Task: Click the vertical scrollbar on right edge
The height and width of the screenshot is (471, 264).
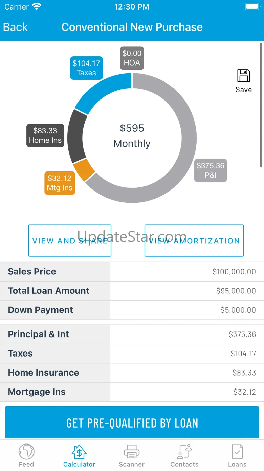Action: (261, 105)
